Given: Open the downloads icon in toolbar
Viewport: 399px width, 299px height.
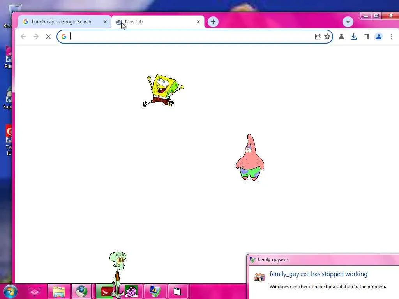Looking at the screenshot, I should click(354, 37).
